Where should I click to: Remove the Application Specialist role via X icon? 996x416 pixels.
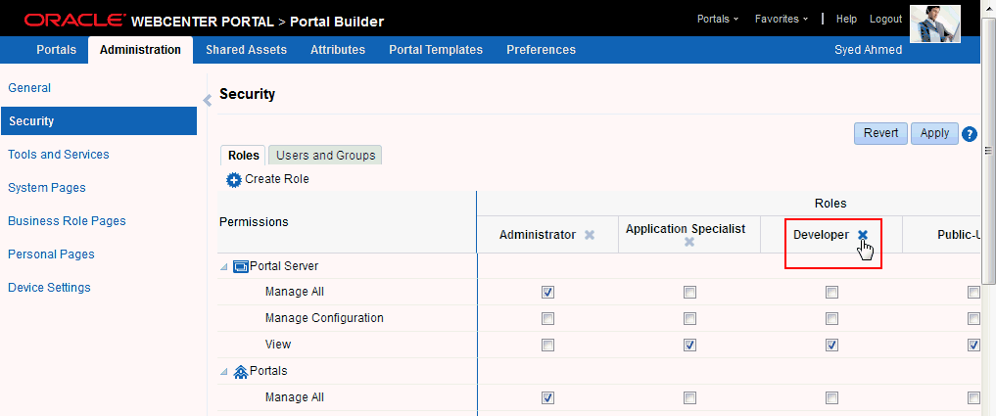click(689, 242)
